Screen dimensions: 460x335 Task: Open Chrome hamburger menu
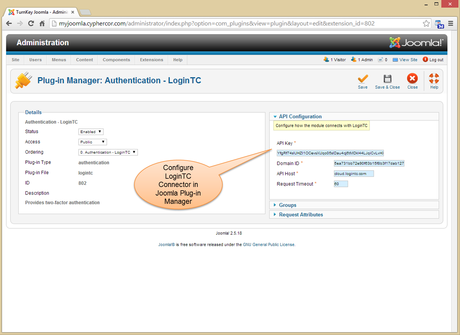450,23
